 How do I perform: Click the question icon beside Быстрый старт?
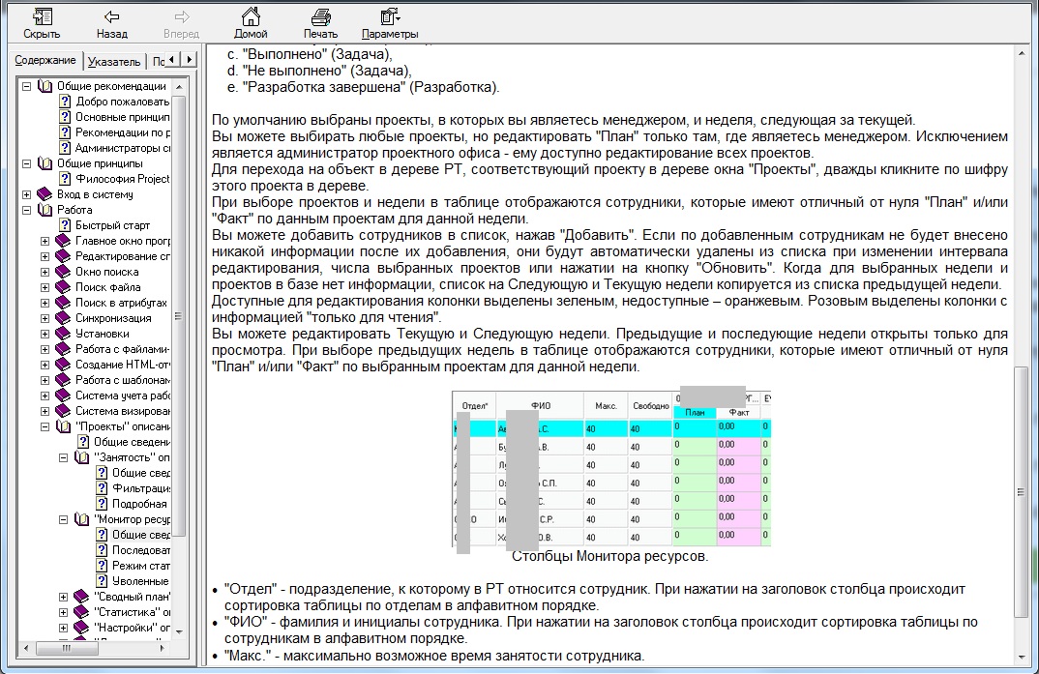(x=65, y=225)
